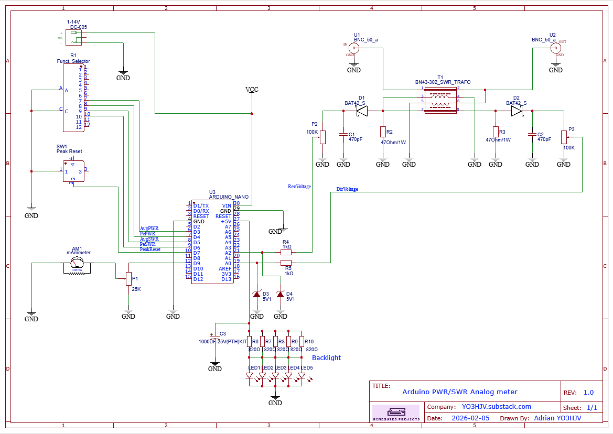Screen dimensions: 613x434
Task: Select the P1 25K potentiometer symbol
Action: [128, 279]
